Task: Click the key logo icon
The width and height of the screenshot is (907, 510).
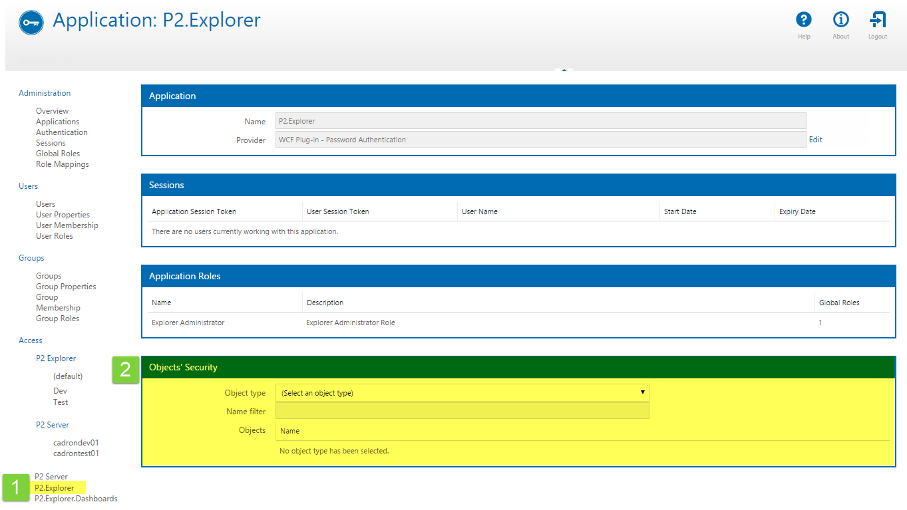Action: [31, 23]
